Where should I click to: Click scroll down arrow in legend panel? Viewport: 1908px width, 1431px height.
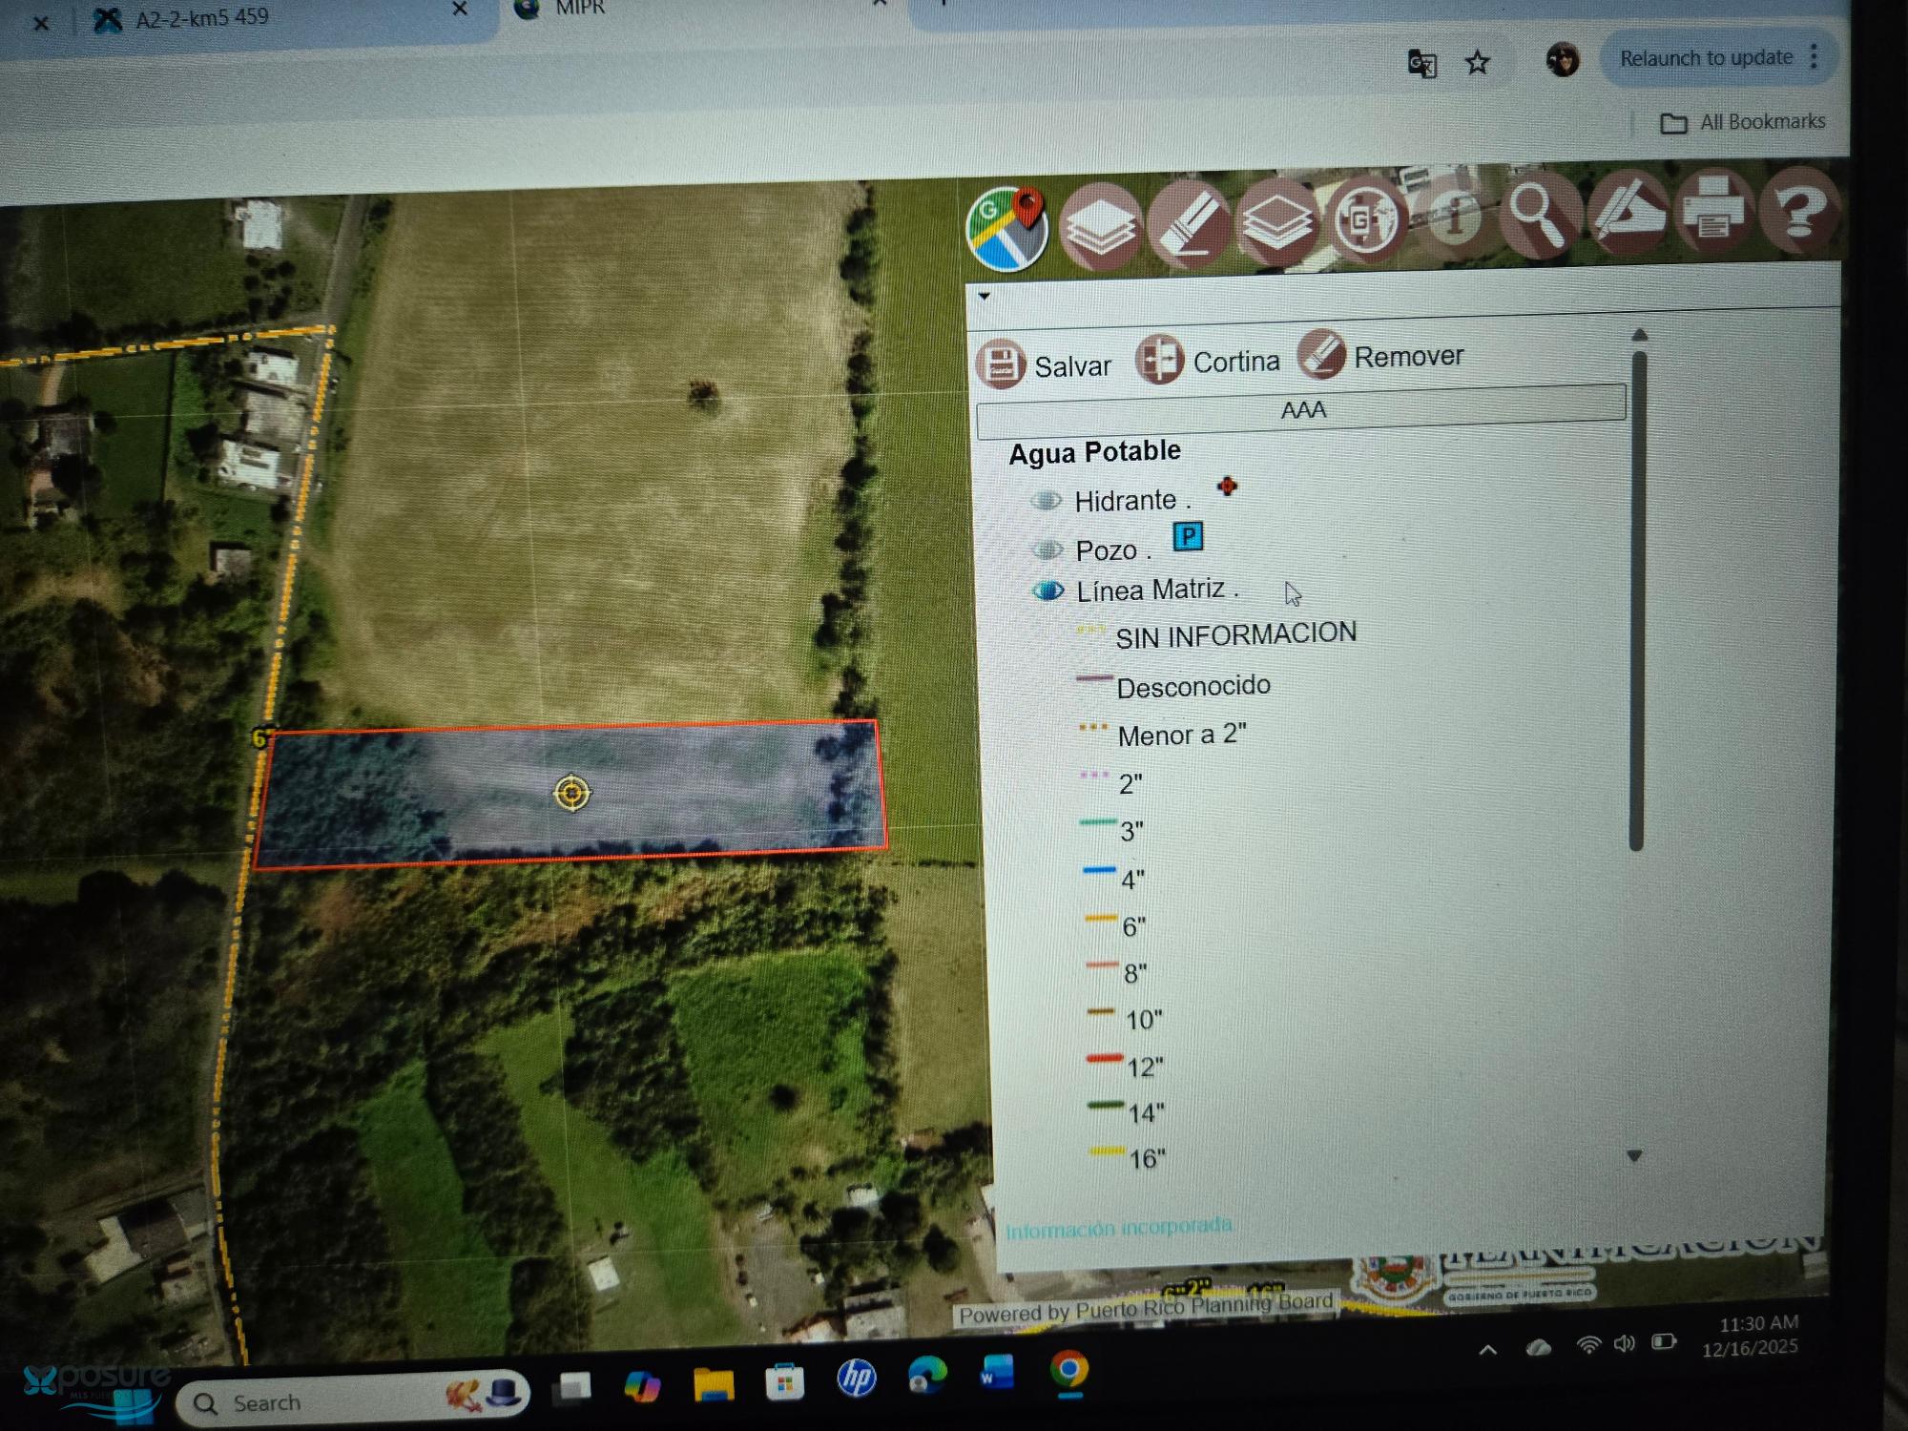[1634, 1155]
